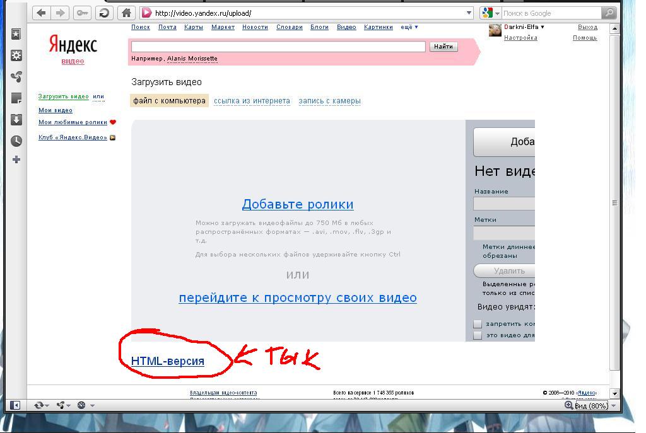Open Widgets panel gear icon in sidebar
The width and height of the screenshot is (646, 433).
[16, 55]
